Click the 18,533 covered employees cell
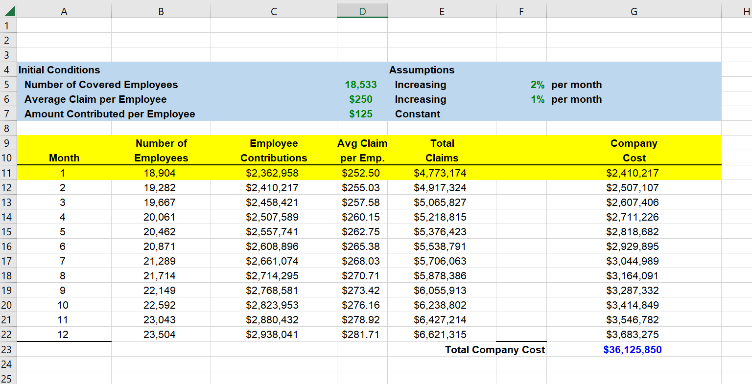The width and height of the screenshot is (752, 384). click(362, 84)
